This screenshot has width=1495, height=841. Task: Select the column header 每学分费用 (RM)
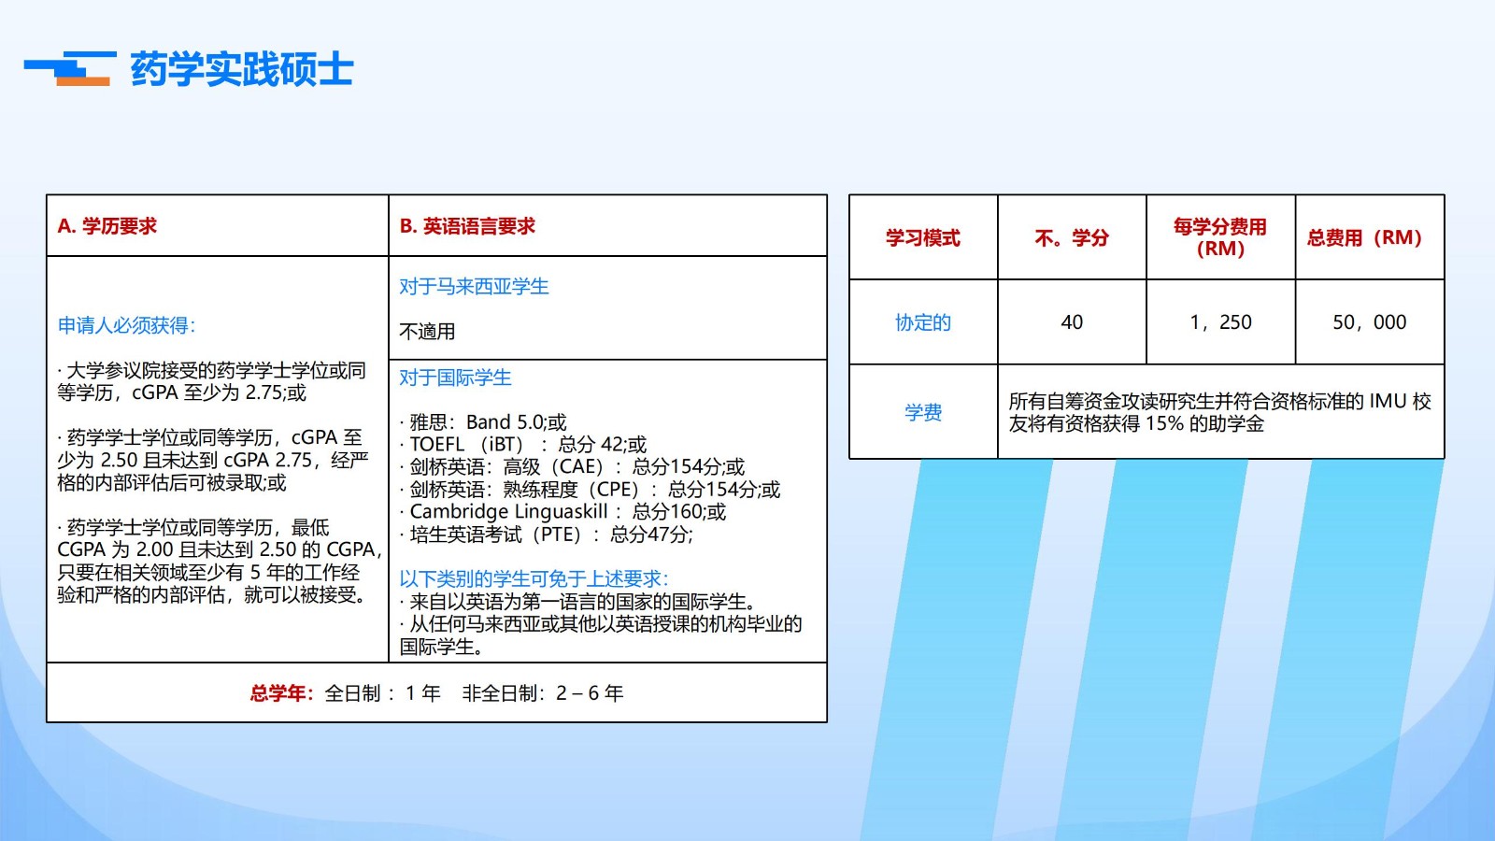click(x=1220, y=237)
